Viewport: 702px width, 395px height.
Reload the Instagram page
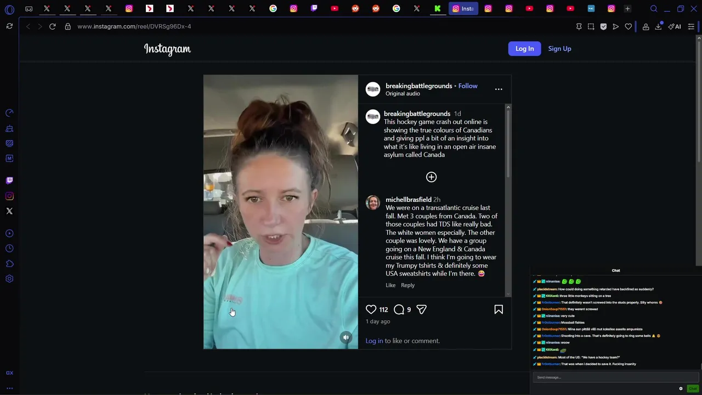tap(53, 26)
